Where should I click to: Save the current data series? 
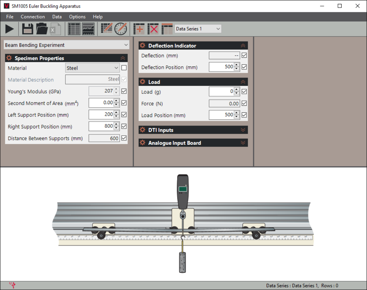[x=27, y=28]
